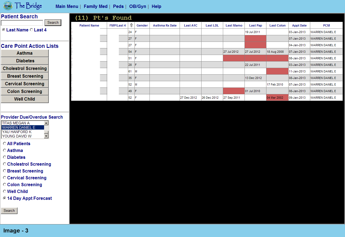
Task: Click Last Mamo date '27 Sep 2011'
Action: tap(232, 98)
